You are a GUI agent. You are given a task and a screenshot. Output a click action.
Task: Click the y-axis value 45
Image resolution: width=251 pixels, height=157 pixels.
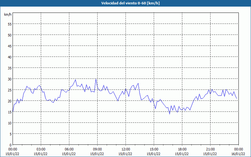coord(10,46)
